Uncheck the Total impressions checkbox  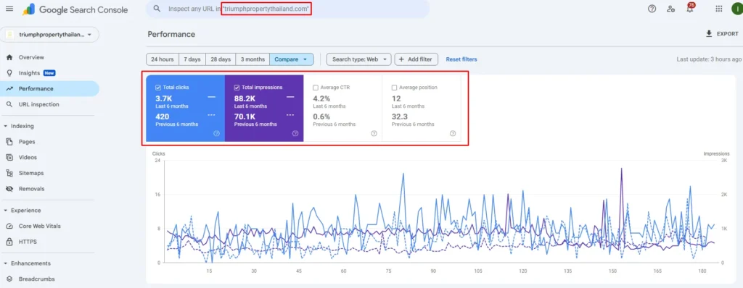[237, 88]
